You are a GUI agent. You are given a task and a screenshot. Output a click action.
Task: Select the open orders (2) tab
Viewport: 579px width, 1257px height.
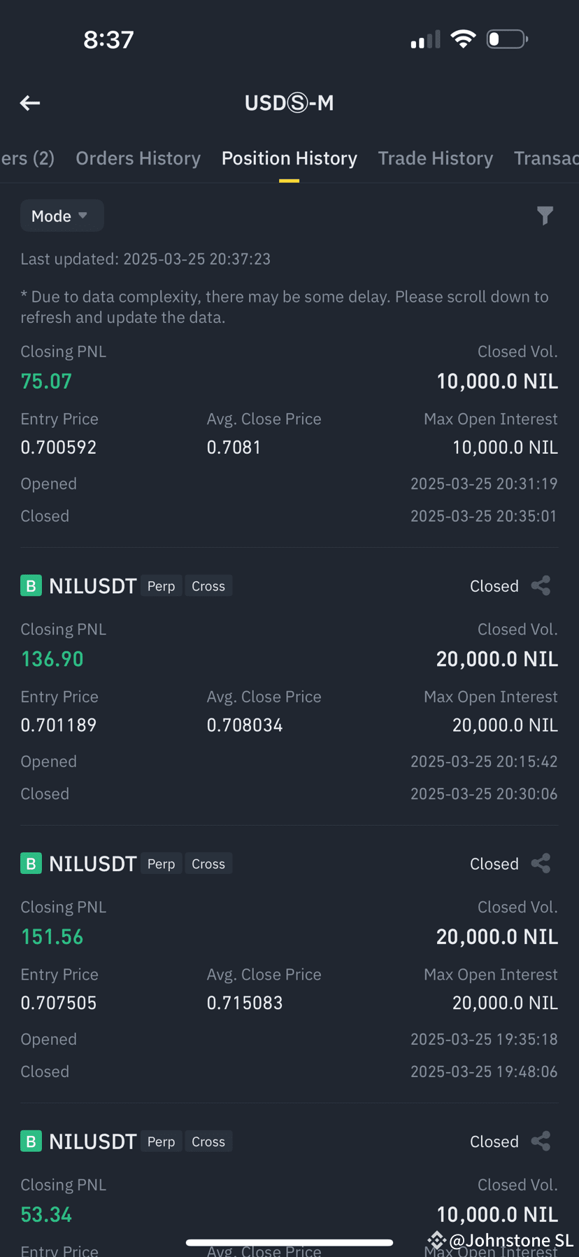[27, 158]
